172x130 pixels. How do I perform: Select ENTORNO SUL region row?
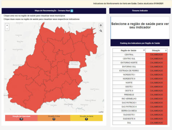pos(140,66)
